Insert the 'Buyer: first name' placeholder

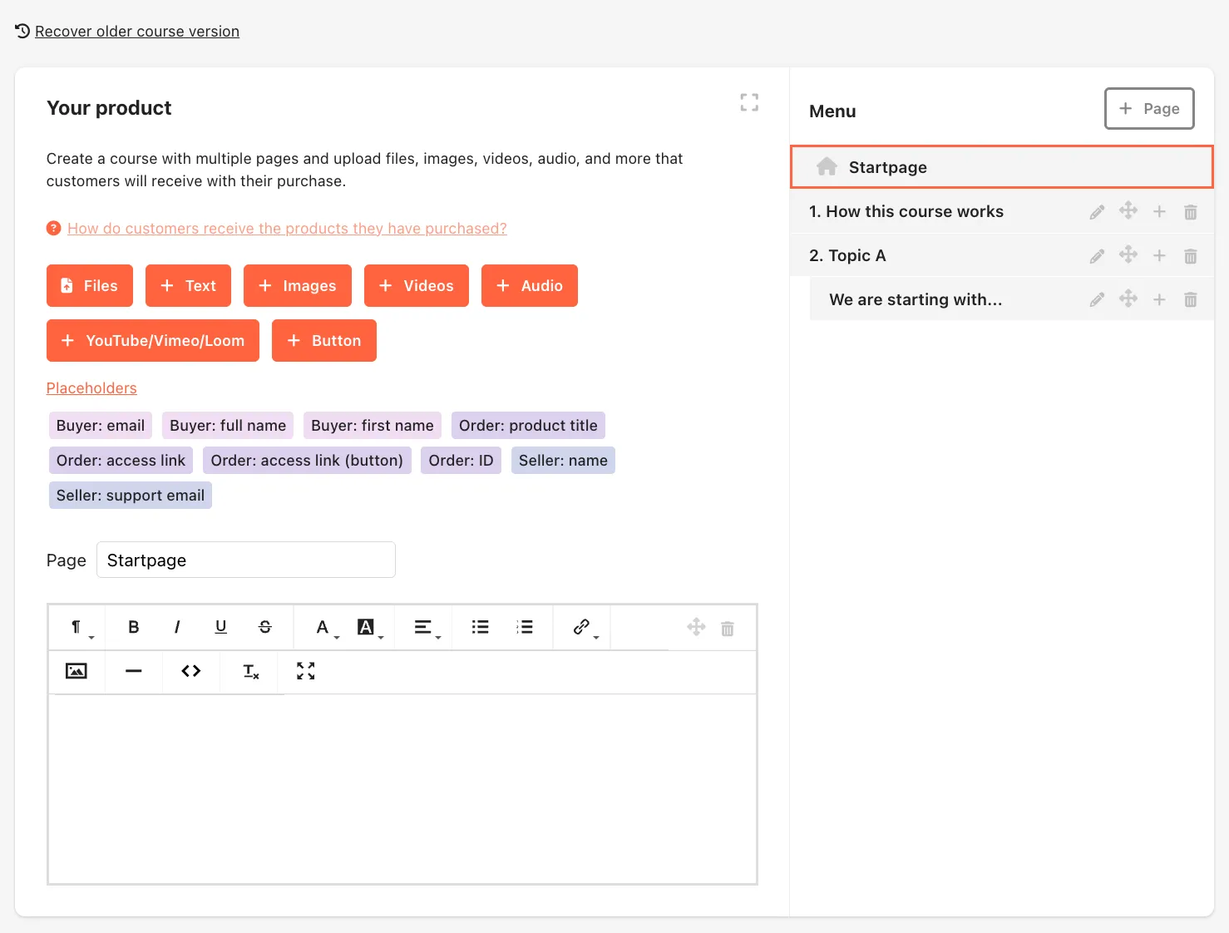coord(373,426)
